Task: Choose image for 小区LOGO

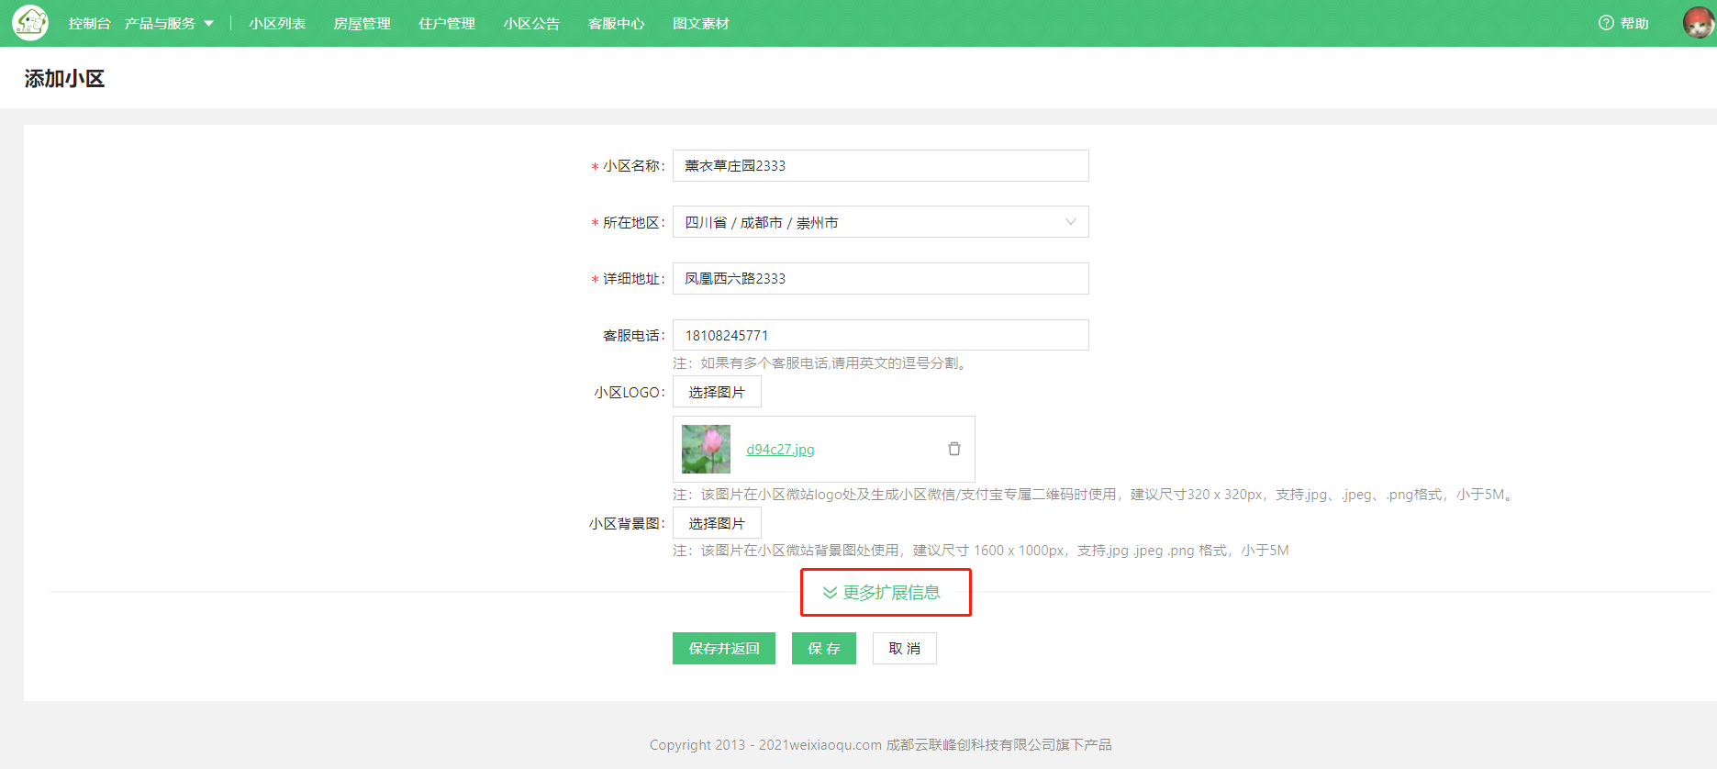Action: [x=717, y=392]
